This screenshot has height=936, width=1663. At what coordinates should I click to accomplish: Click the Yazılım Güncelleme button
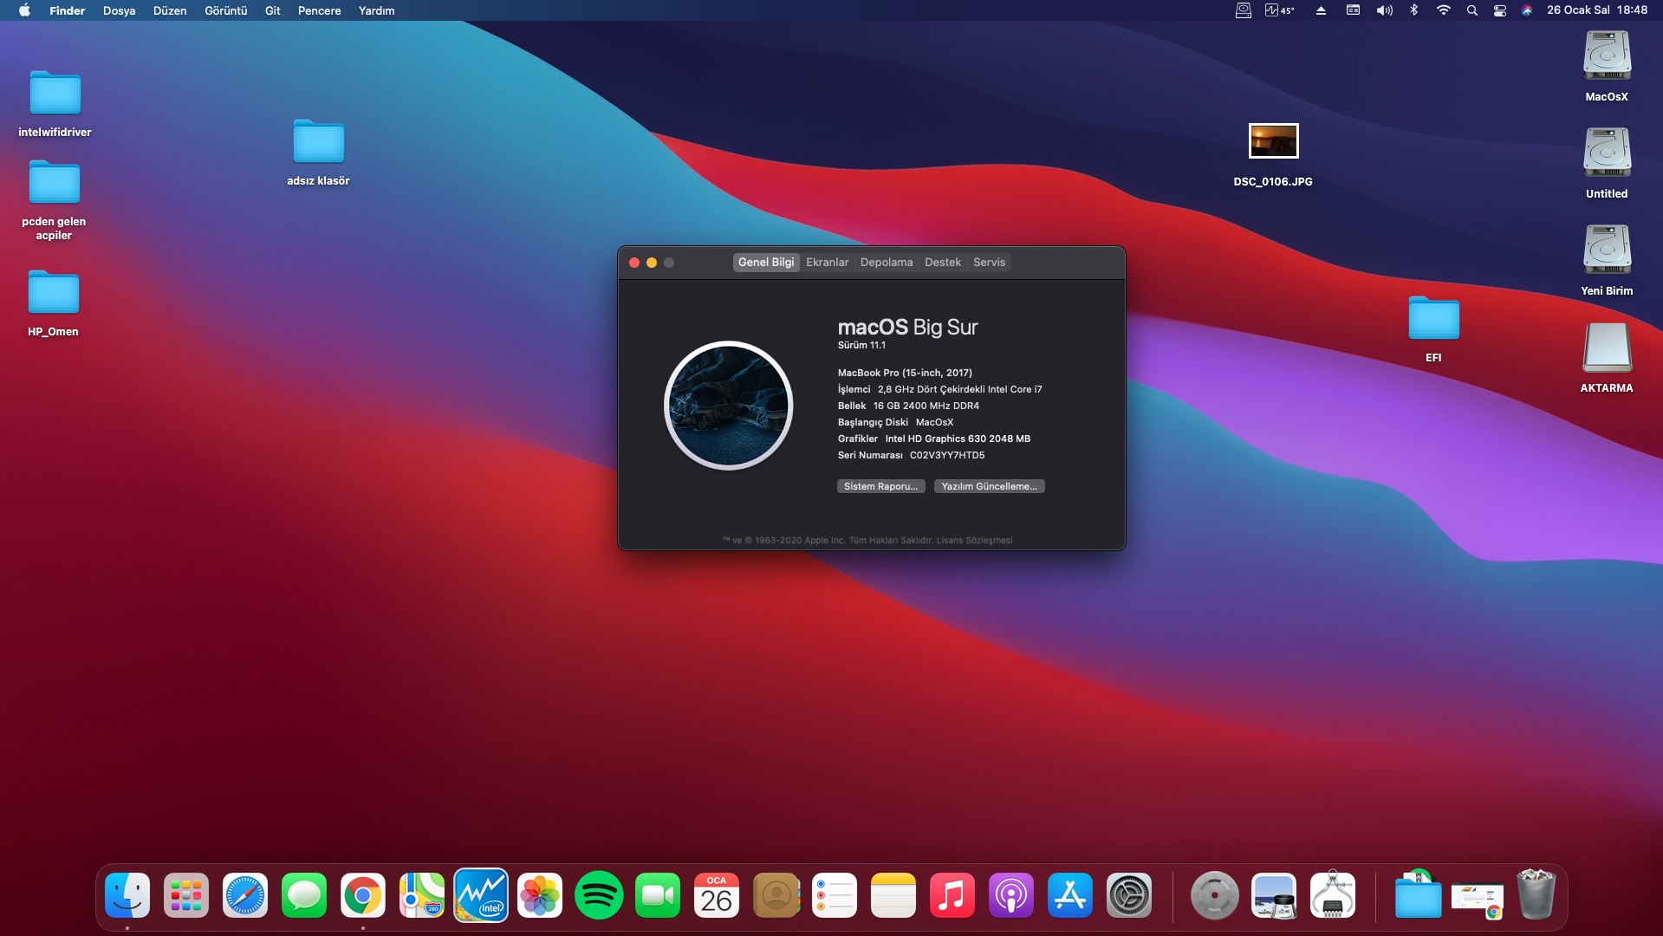click(x=989, y=486)
